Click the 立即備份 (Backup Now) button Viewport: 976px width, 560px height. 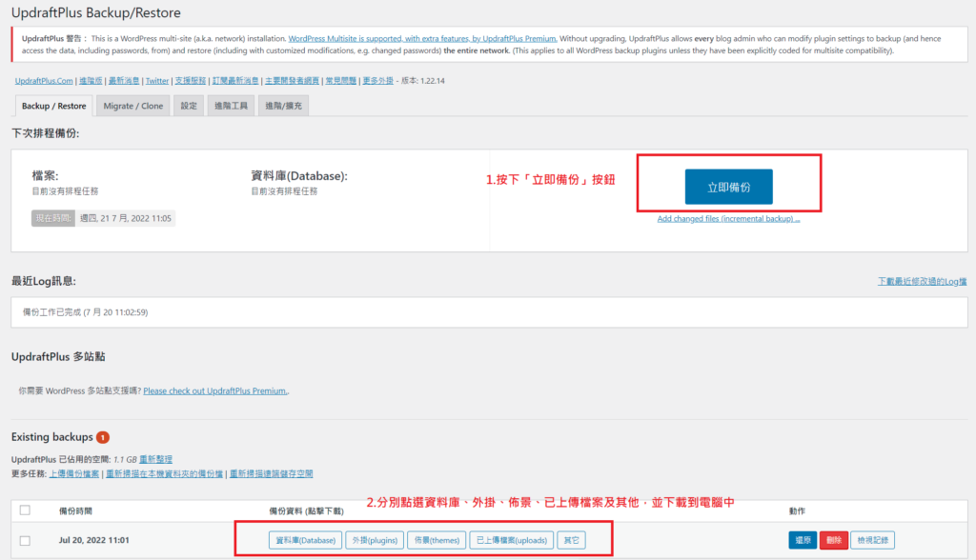728,188
